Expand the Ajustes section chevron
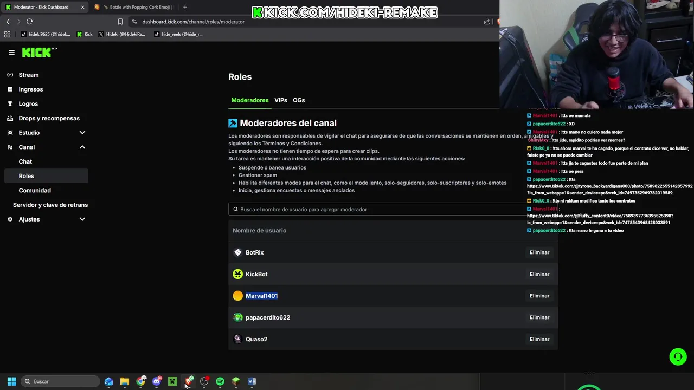This screenshot has width=694, height=390. coord(82,219)
